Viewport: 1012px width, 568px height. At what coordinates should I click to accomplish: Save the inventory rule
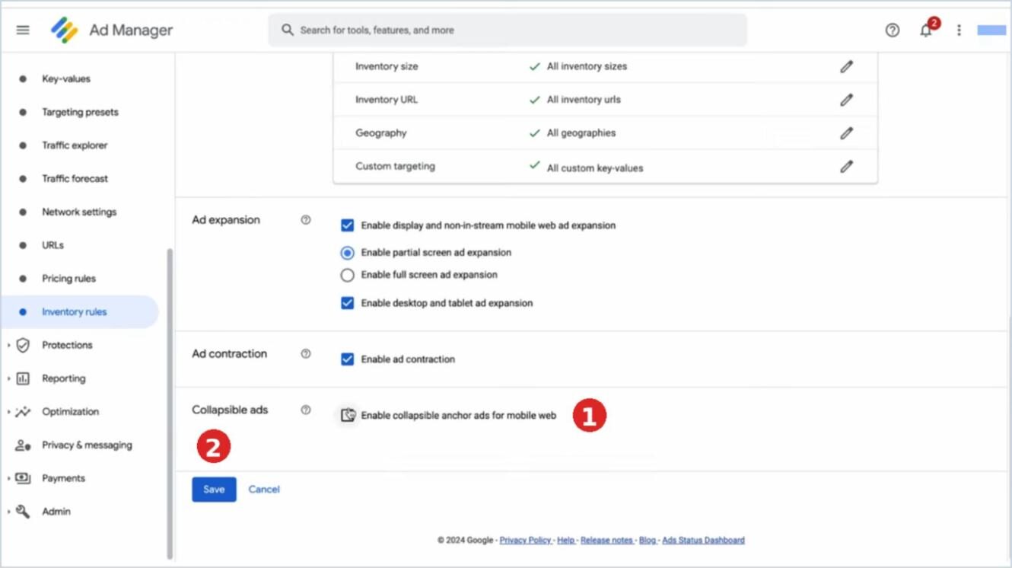214,490
